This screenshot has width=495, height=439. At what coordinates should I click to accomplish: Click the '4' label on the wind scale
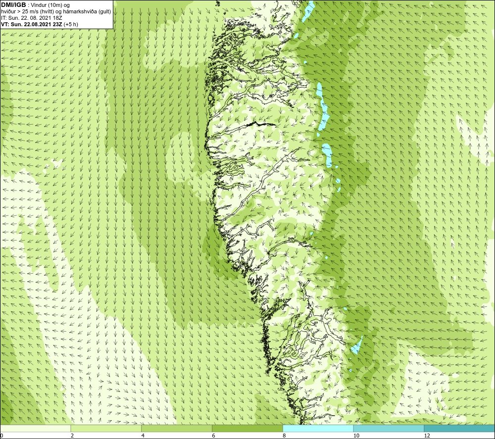click(143, 436)
